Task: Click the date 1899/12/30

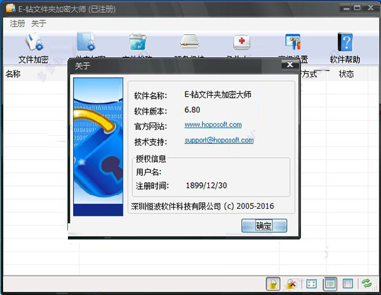Action: (x=206, y=185)
